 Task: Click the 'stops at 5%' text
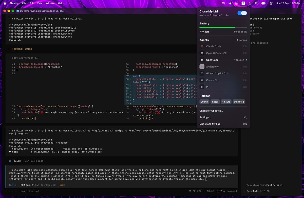[x=240, y=32]
